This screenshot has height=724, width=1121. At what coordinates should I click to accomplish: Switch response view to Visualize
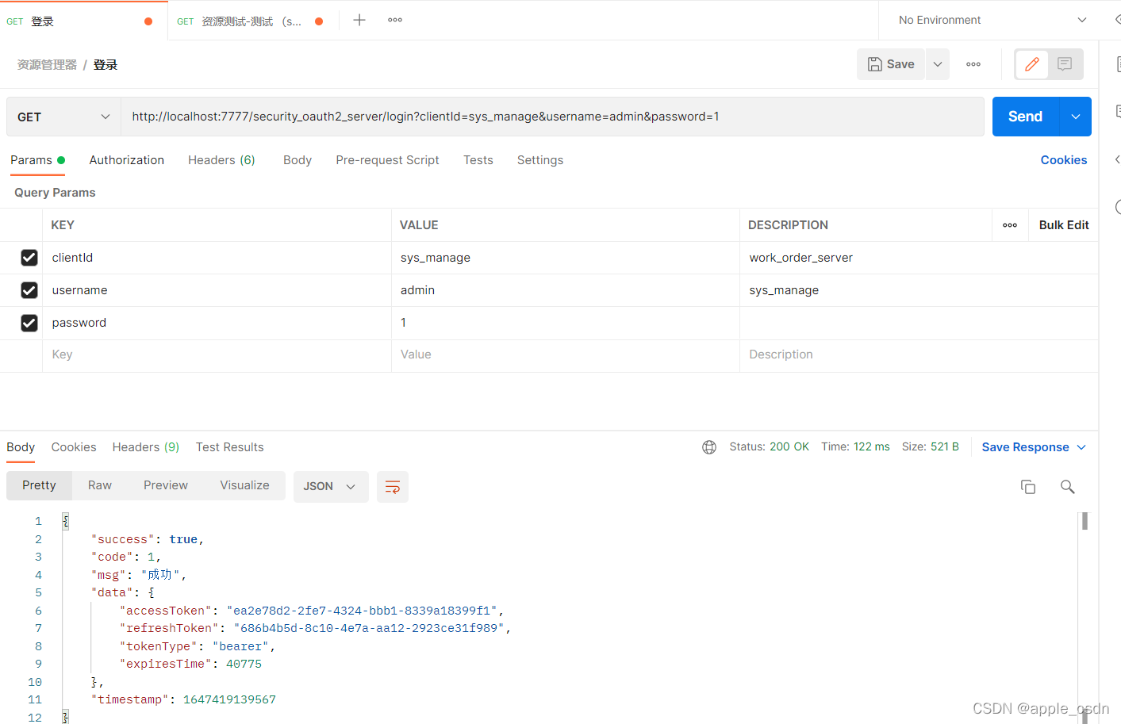[x=244, y=485]
